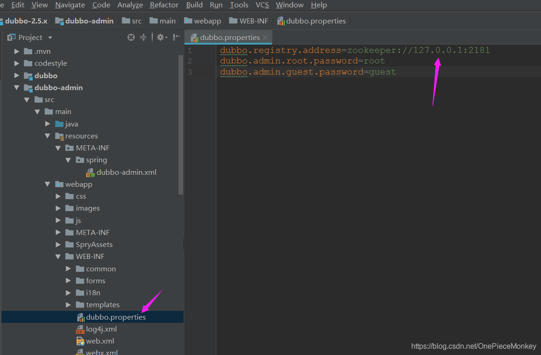The height and width of the screenshot is (355, 541).
Task: Open the Analyze menu
Action: tap(130, 5)
